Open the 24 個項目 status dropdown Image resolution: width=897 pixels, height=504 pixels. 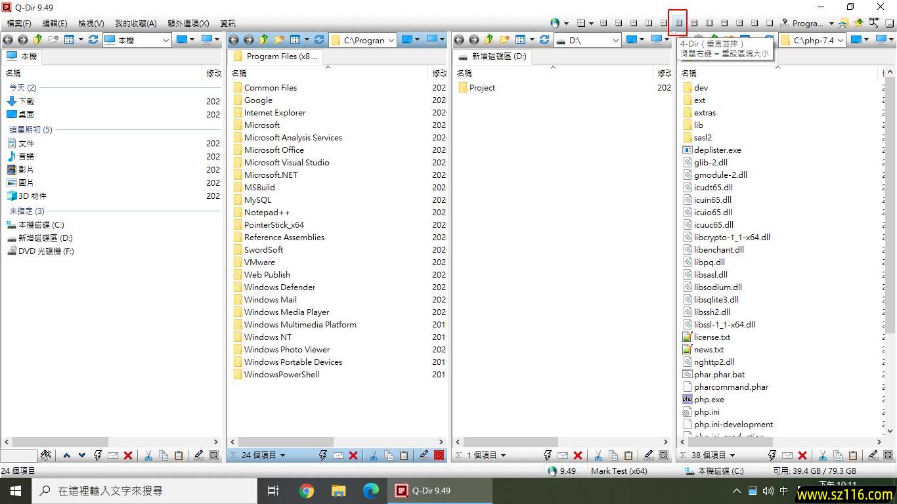(283, 455)
